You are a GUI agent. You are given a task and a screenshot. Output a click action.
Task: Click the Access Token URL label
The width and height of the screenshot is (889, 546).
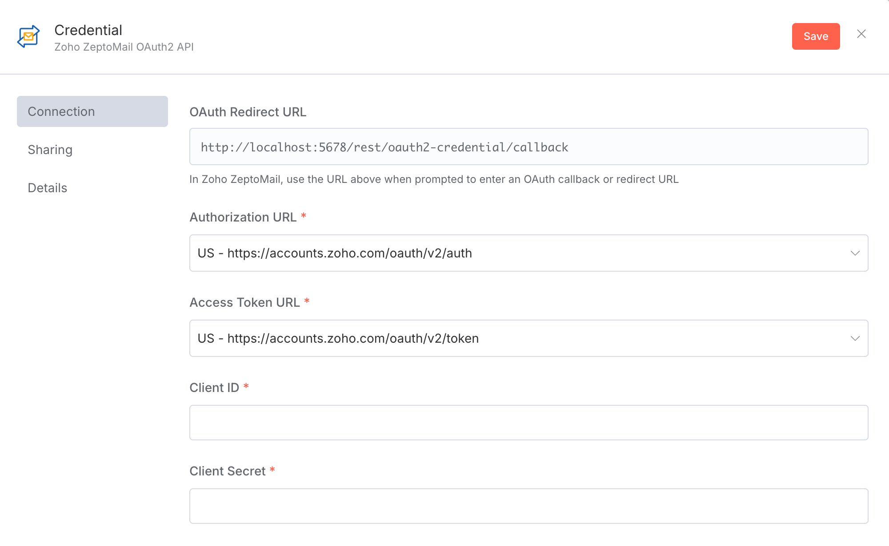(x=244, y=303)
